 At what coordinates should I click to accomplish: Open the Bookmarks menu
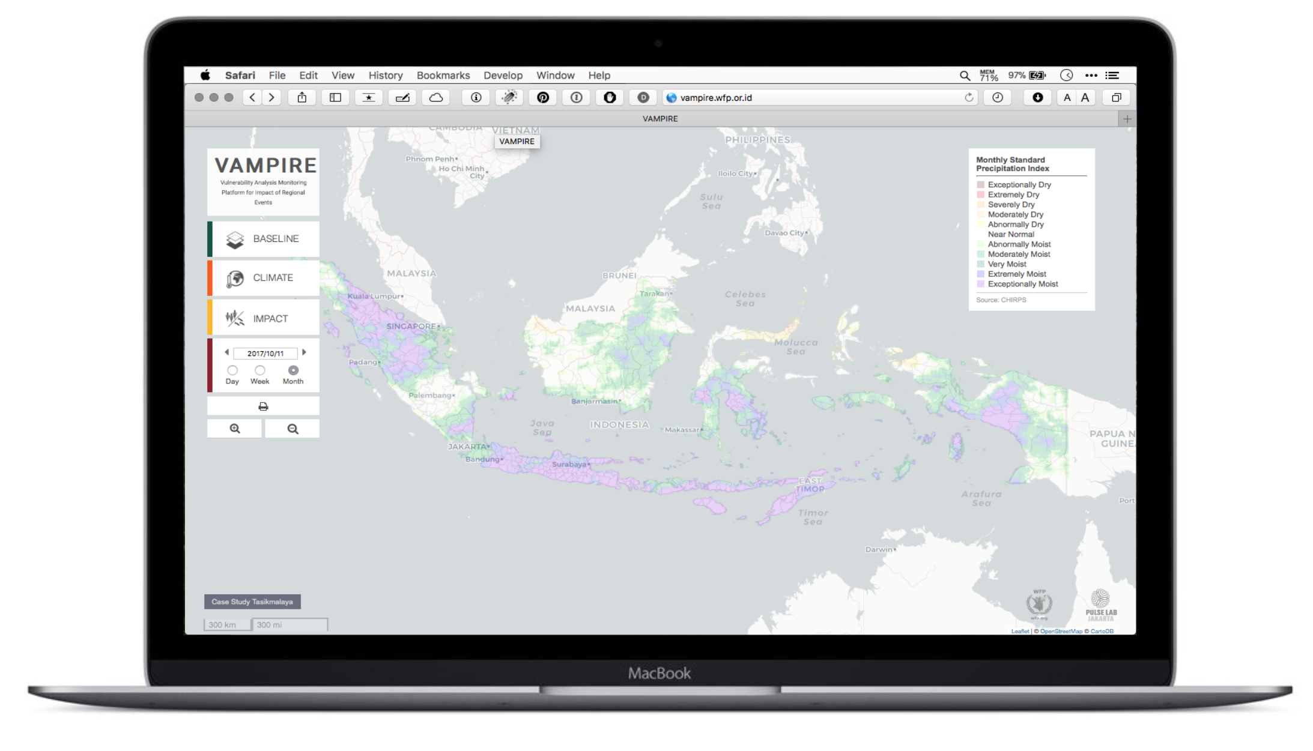443,75
